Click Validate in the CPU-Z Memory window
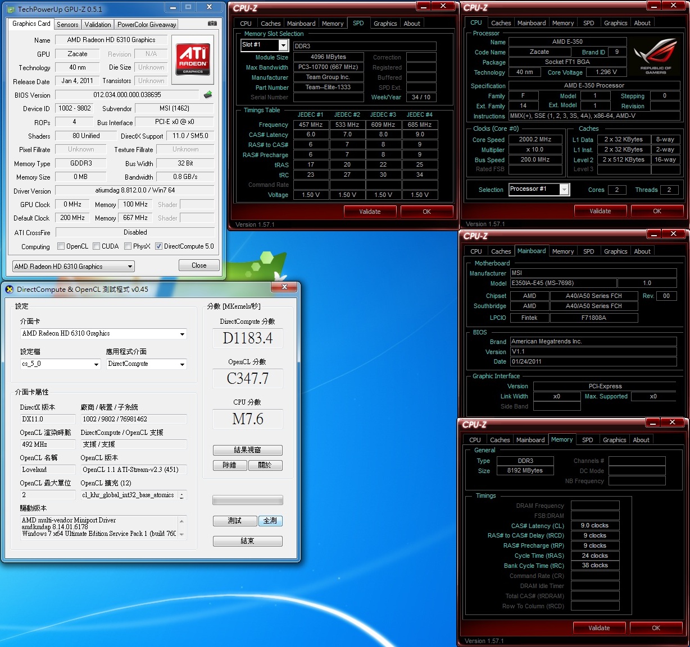Viewport: 690px width, 647px height. 599,628
